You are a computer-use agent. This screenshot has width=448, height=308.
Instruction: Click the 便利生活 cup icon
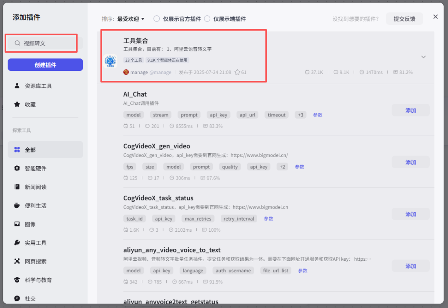(17, 205)
